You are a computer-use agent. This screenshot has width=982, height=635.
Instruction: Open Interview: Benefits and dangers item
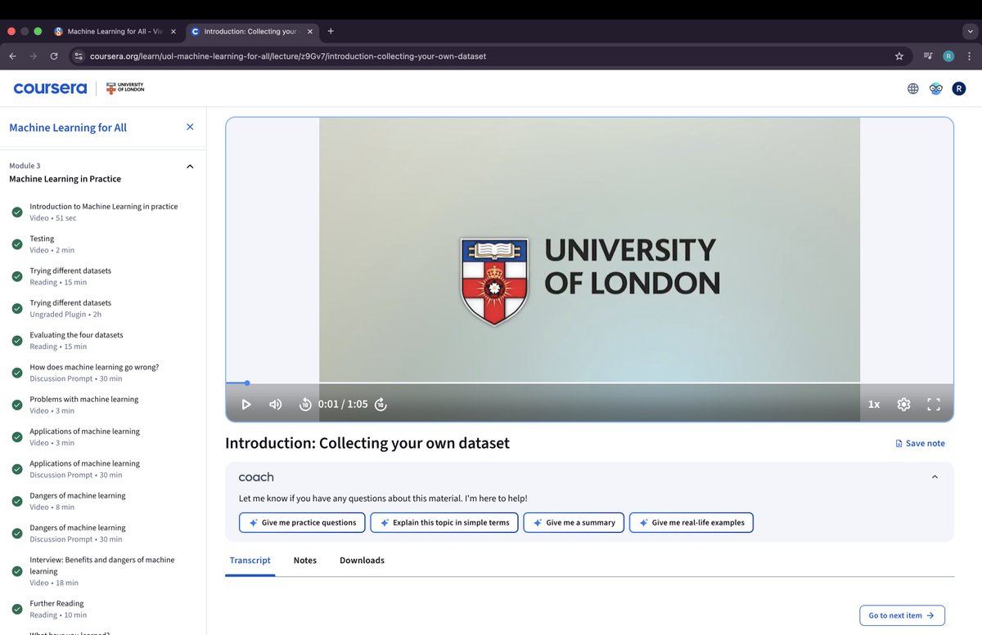[103, 571]
